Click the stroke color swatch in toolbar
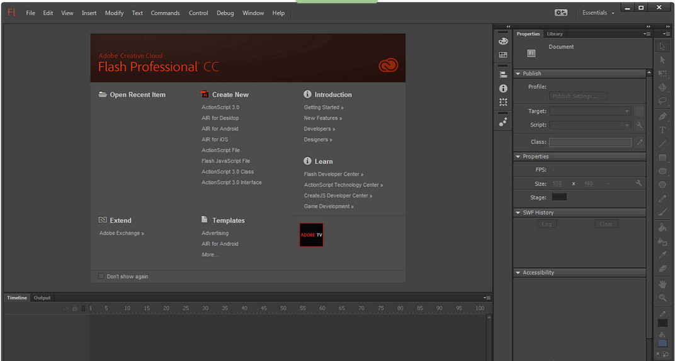 click(663, 323)
